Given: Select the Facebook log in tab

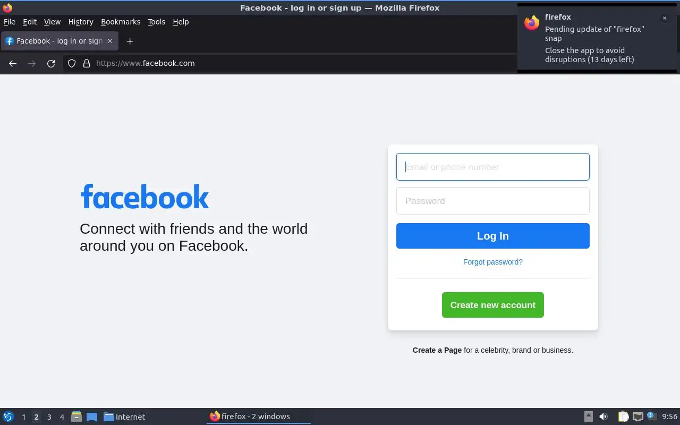Looking at the screenshot, I should click(59, 41).
